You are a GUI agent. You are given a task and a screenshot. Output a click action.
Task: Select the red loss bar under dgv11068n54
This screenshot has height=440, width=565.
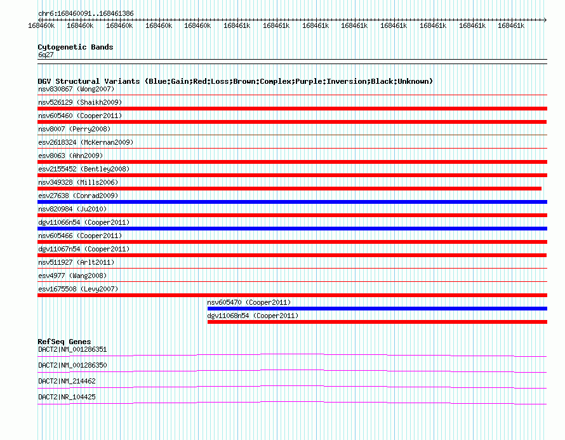coord(377,322)
